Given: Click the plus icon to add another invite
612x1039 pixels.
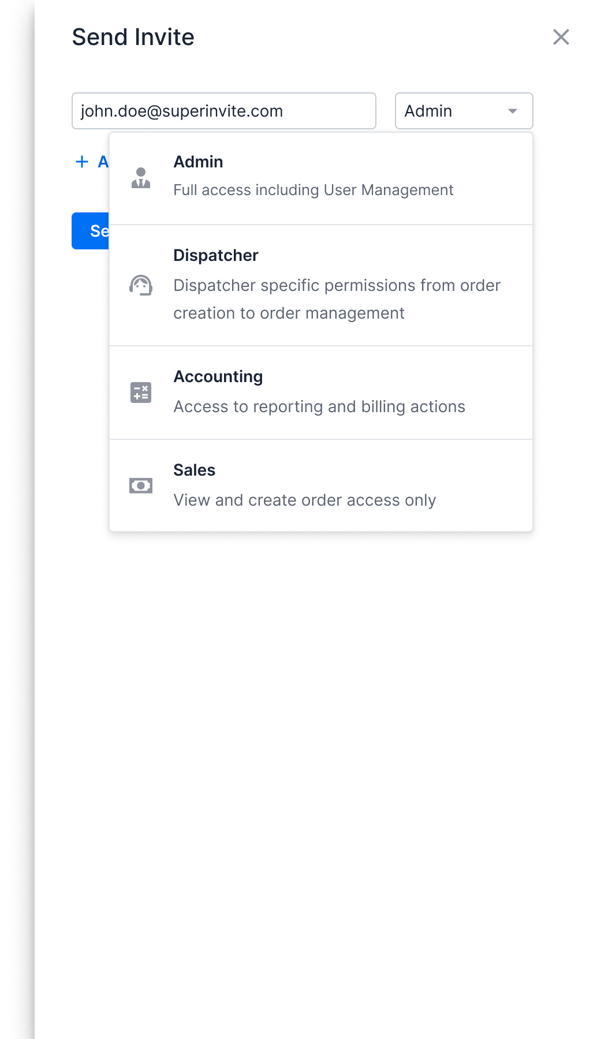Looking at the screenshot, I should (x=82, y=162).
